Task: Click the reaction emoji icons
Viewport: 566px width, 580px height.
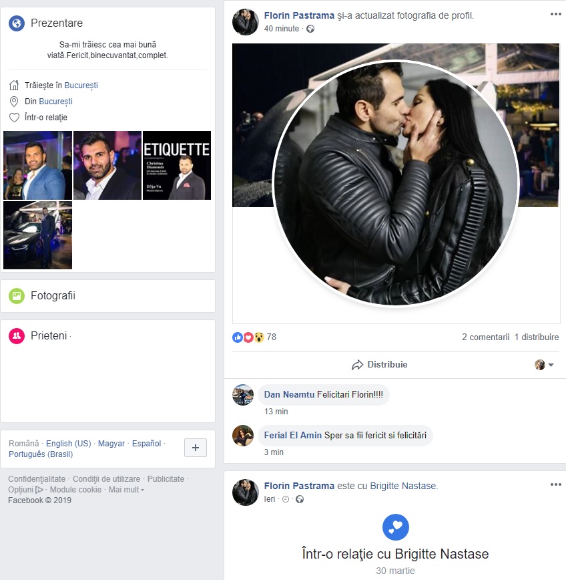Action: coord(248,337)
